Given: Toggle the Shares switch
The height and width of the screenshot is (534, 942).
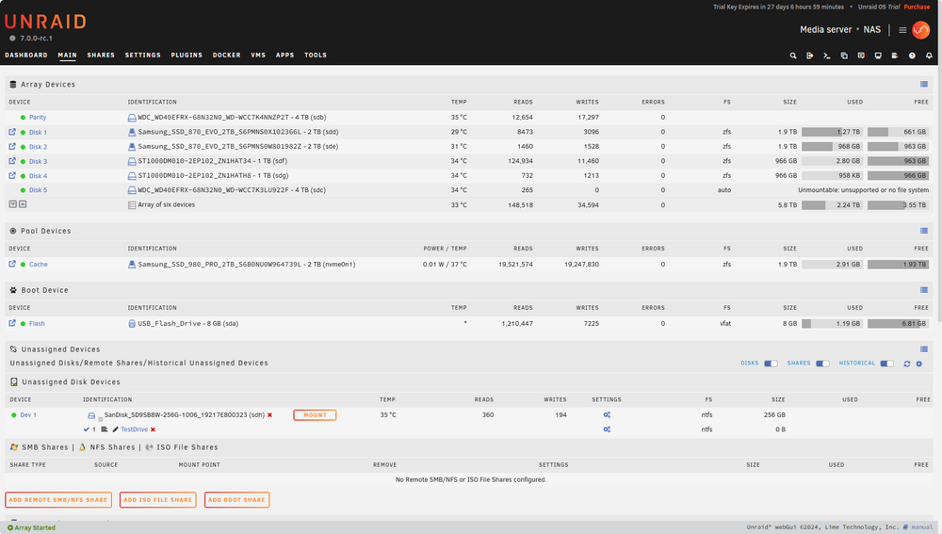Looking at the screenshot, I should coord(822,364).
